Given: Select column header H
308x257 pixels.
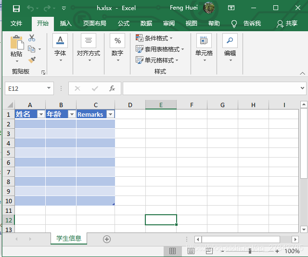Looking at the screenshot, I should click(253, 105).
